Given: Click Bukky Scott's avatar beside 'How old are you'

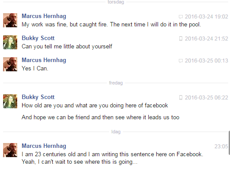Looking at the screenshot, I should (x=10, y=101).
